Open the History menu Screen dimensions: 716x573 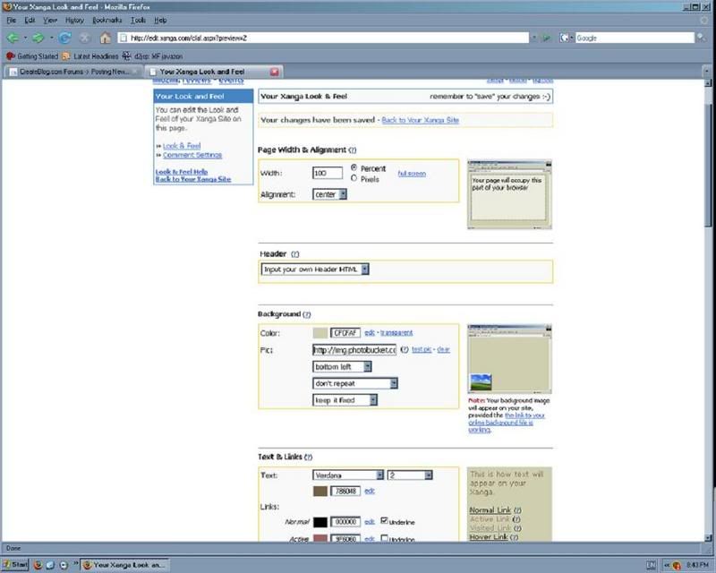(x=74, y=20)
